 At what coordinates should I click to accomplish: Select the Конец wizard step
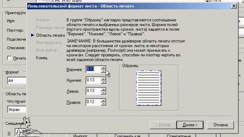[42, 58]
